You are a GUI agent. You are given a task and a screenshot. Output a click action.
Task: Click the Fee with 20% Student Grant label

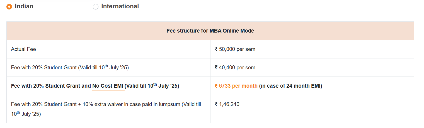coord(44,68)
